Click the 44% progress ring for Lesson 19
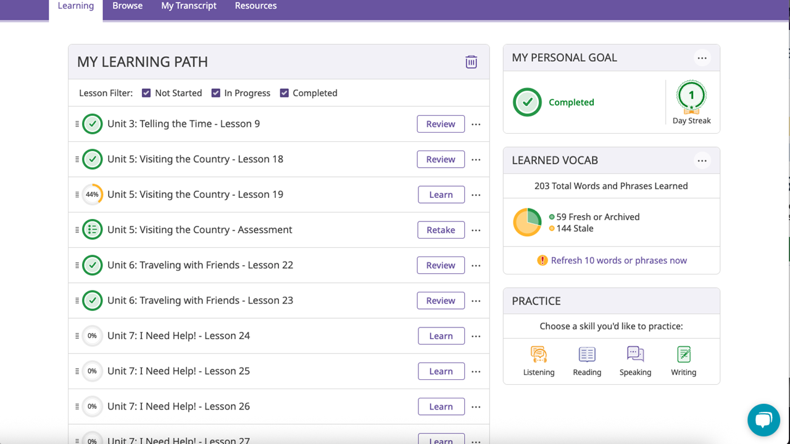 92,194
